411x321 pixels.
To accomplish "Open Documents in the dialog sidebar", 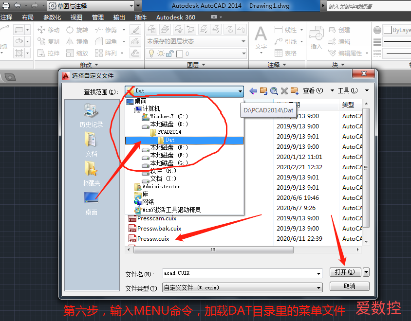I will (91, 144).
